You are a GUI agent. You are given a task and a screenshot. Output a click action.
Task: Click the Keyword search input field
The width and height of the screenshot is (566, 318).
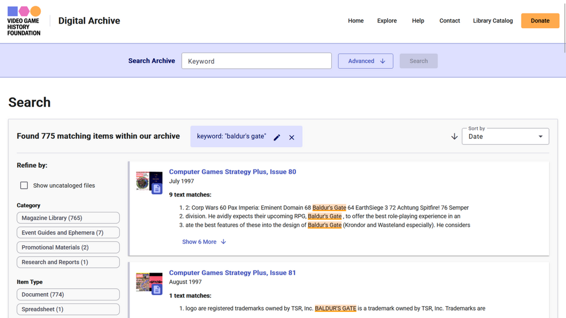[256, 61]
